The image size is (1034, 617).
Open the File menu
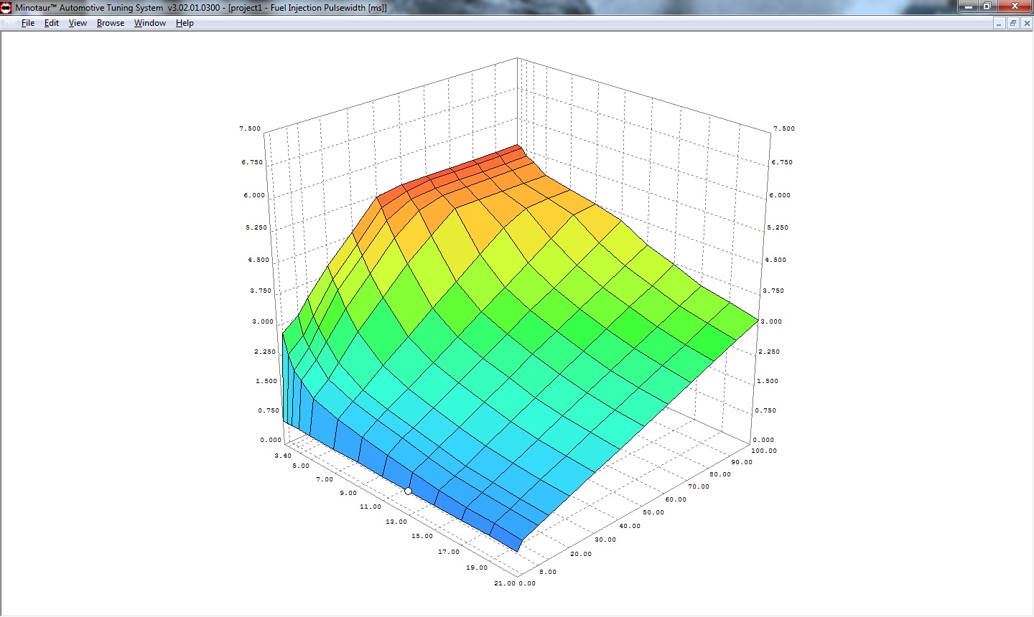(28, 23)
